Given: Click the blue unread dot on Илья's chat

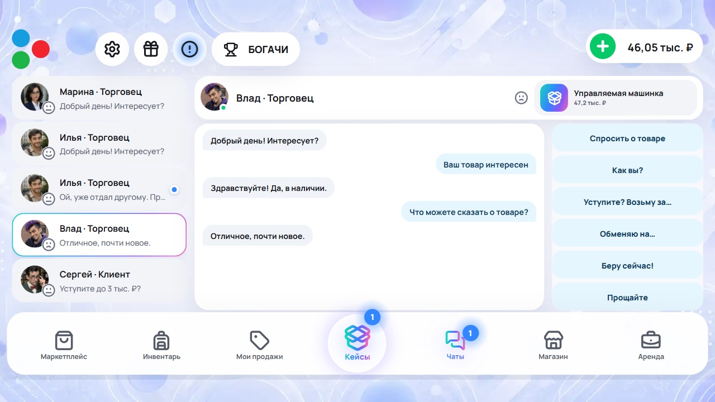Looking at the screenshot, I should point(174,190).
